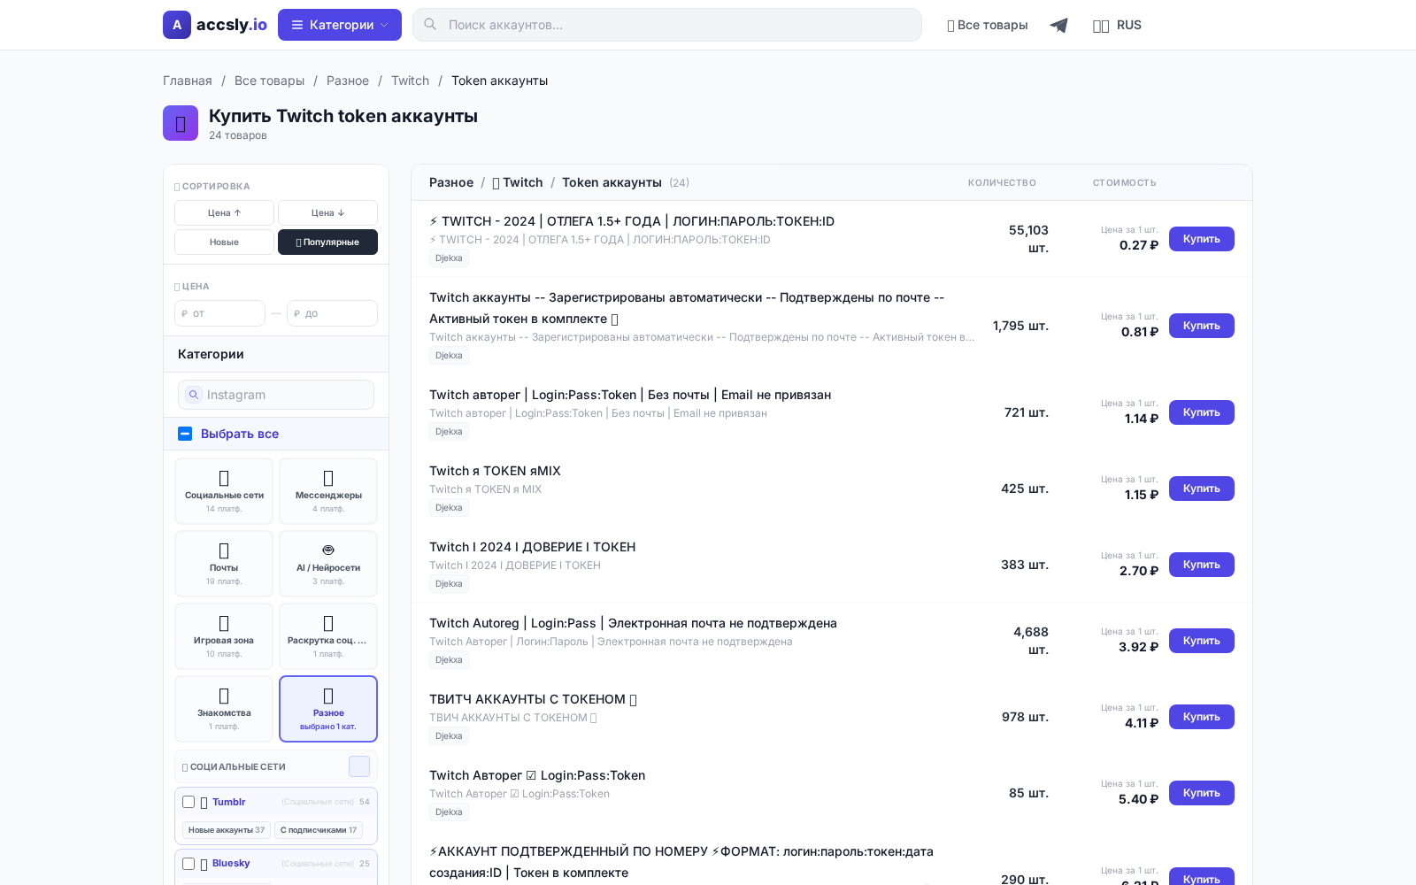
Task: Focus the Поиск аккаунтов search field
Action: click(x=667, y=25)
